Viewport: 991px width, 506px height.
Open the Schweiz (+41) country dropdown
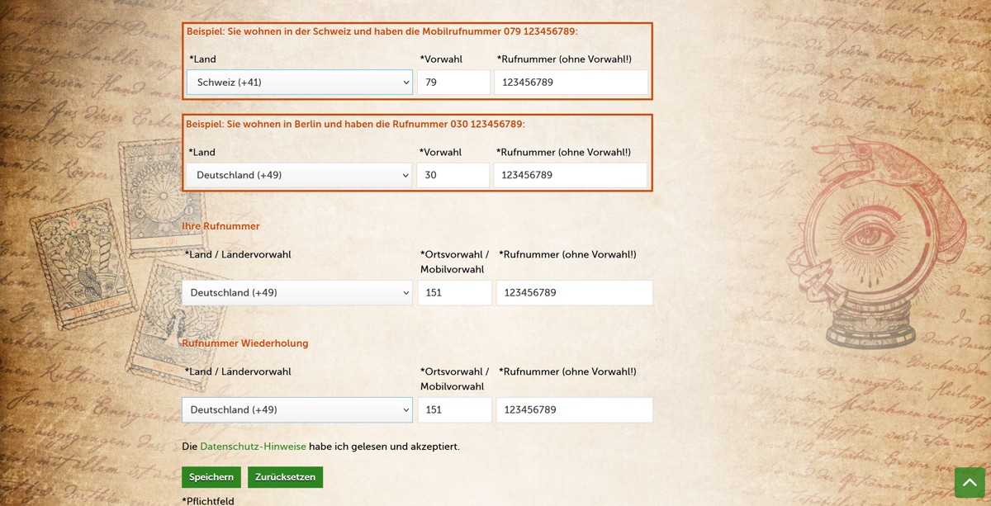tap(299, 83)
